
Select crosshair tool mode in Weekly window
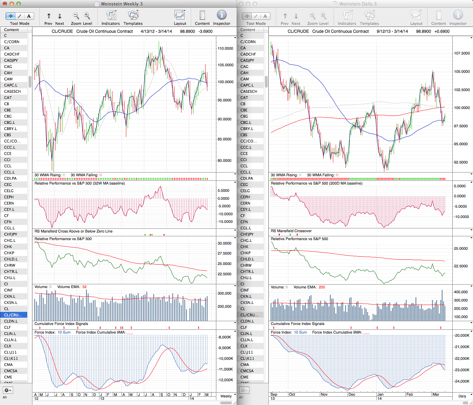pos(11,16)
